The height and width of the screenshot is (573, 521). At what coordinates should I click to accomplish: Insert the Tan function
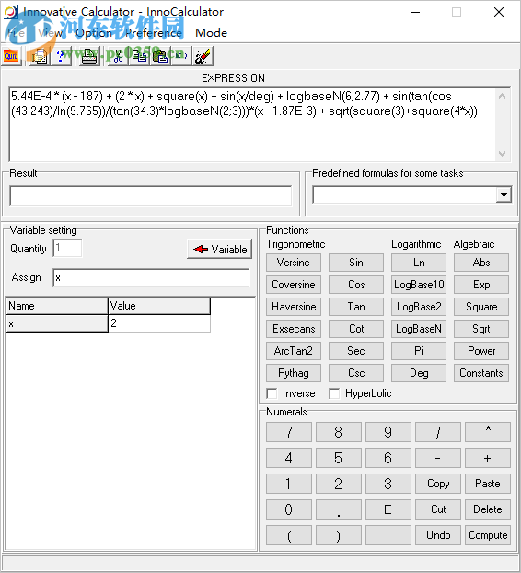click(x=356, y=307)
